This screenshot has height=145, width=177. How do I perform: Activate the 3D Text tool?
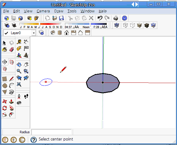[26, 55]
